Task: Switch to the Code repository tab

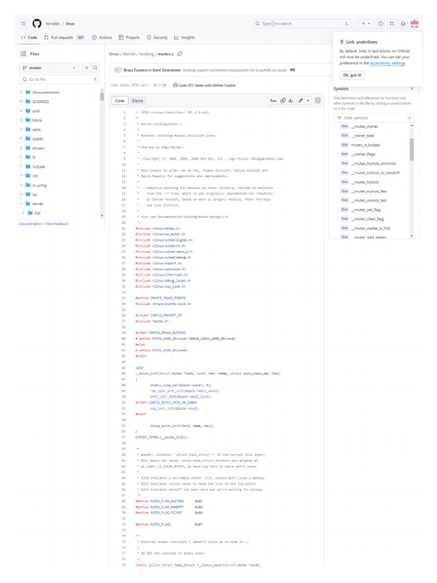Action: pyautogui.click(x=29, y=38)
